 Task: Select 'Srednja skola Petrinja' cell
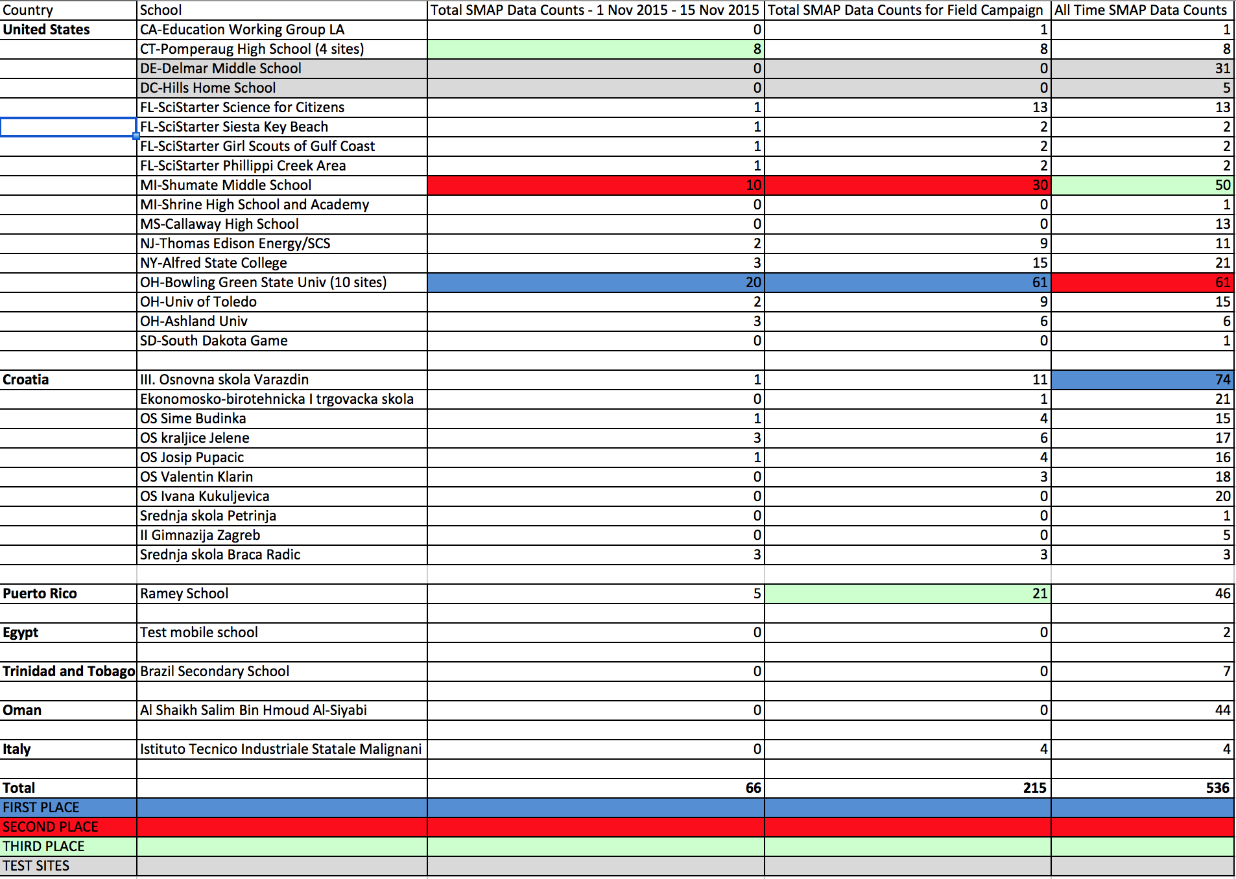(x=282, y=516)
